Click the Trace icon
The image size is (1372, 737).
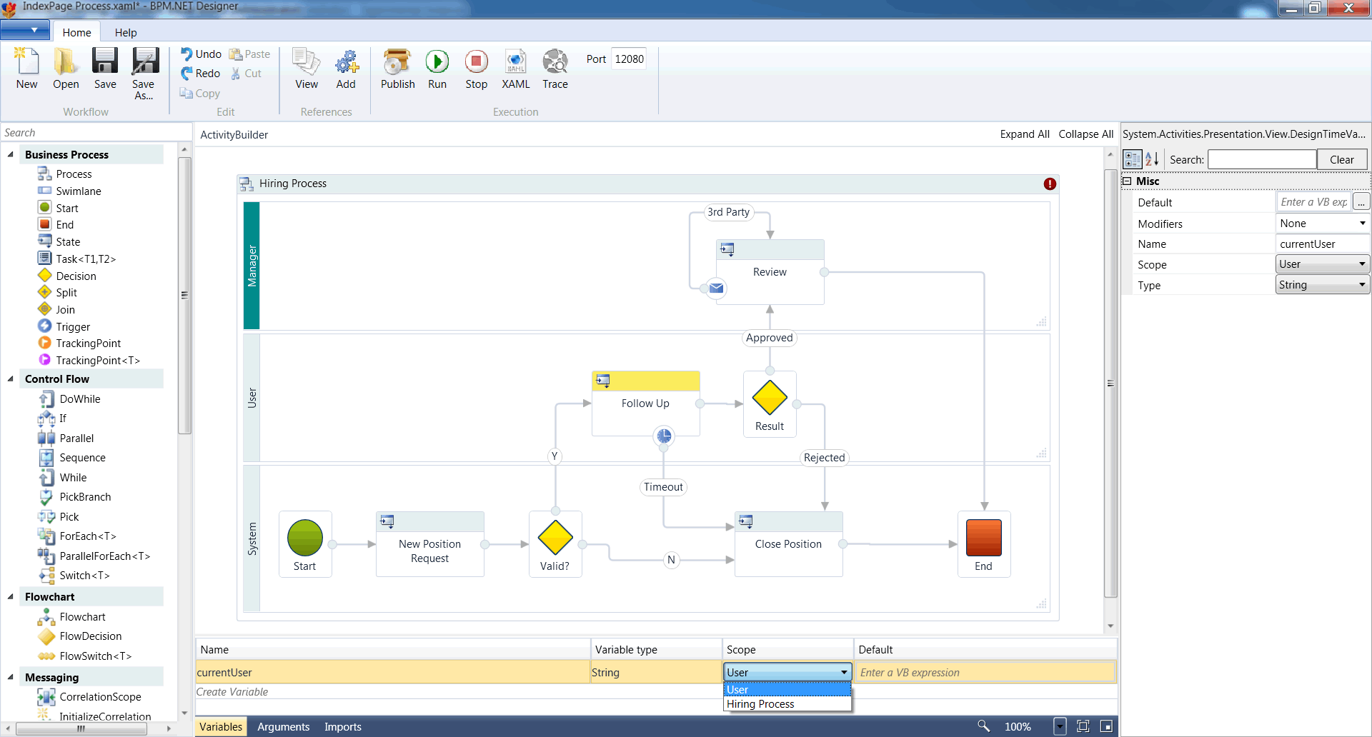[x=555, y=63]
